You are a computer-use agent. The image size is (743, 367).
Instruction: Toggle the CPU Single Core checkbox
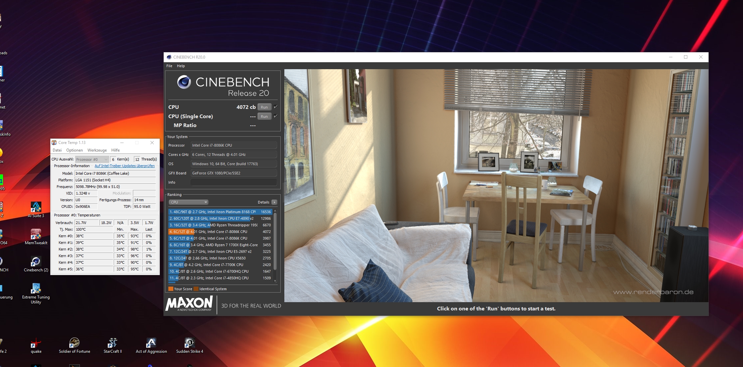(x=275, y=116)
